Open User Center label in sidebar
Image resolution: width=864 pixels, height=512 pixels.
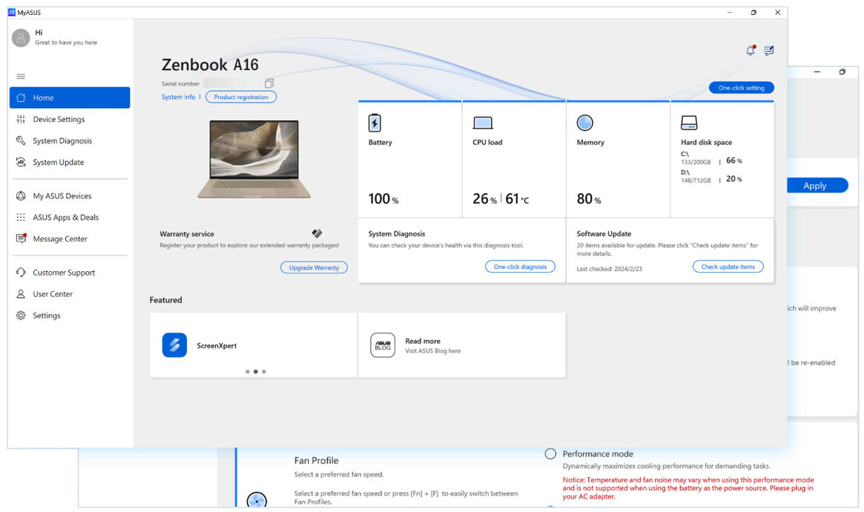(53, 294)
